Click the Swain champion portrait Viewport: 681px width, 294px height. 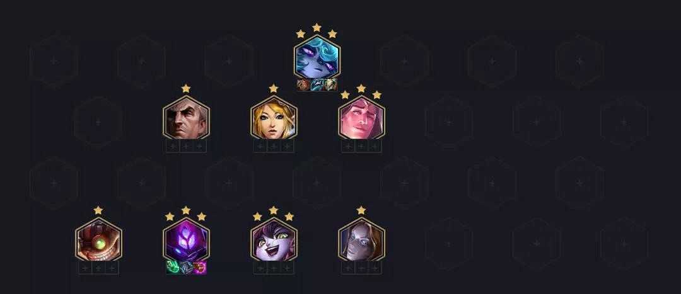coord(186,118)
